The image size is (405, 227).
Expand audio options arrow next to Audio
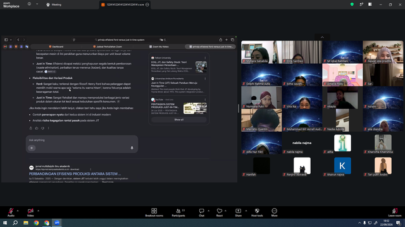[x=18, y=211]
